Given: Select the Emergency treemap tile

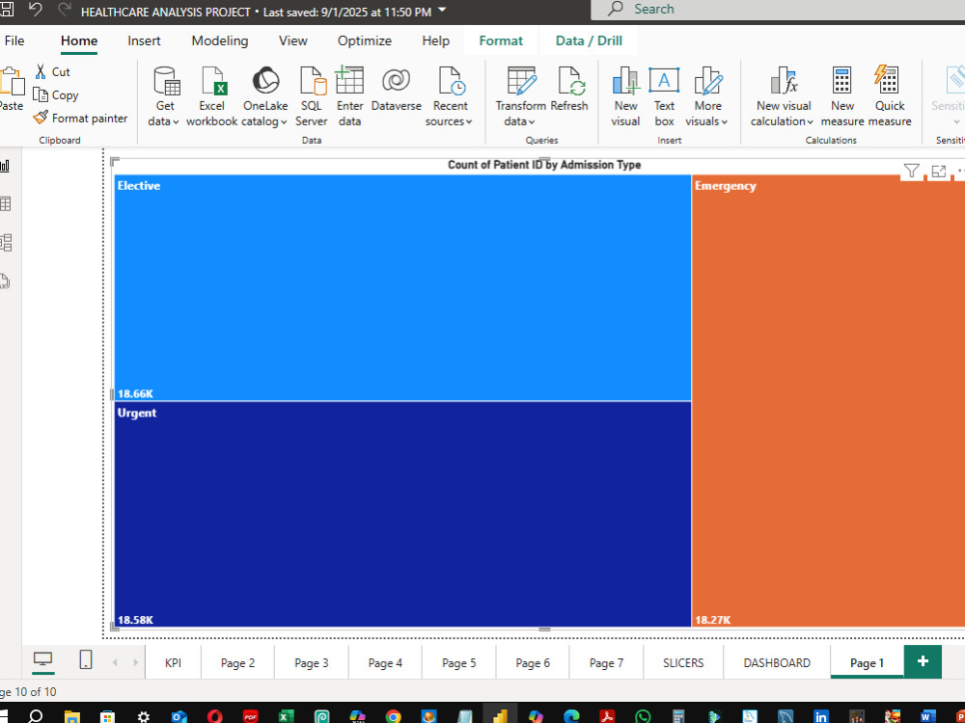Looking at the screenshot, I should 828,401.
